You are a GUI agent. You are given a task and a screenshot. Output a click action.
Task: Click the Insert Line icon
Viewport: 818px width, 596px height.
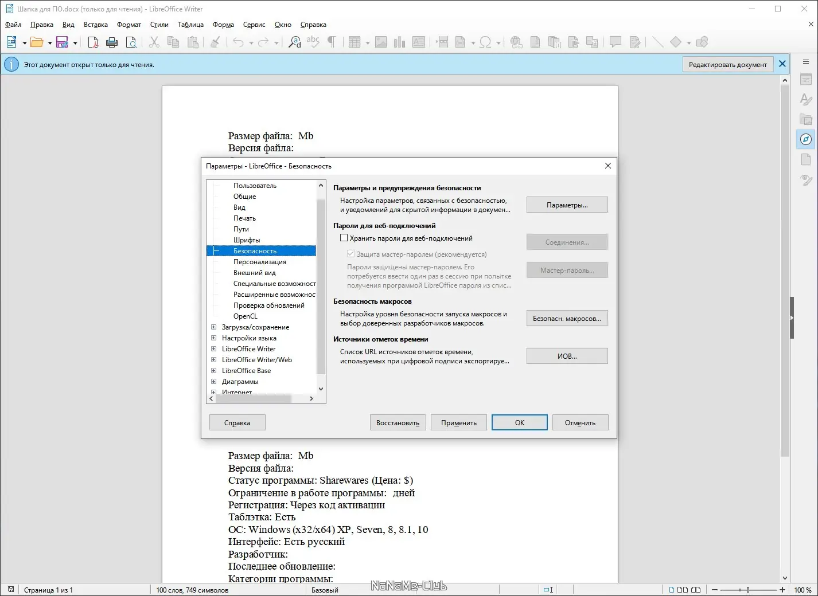point(657,42)
